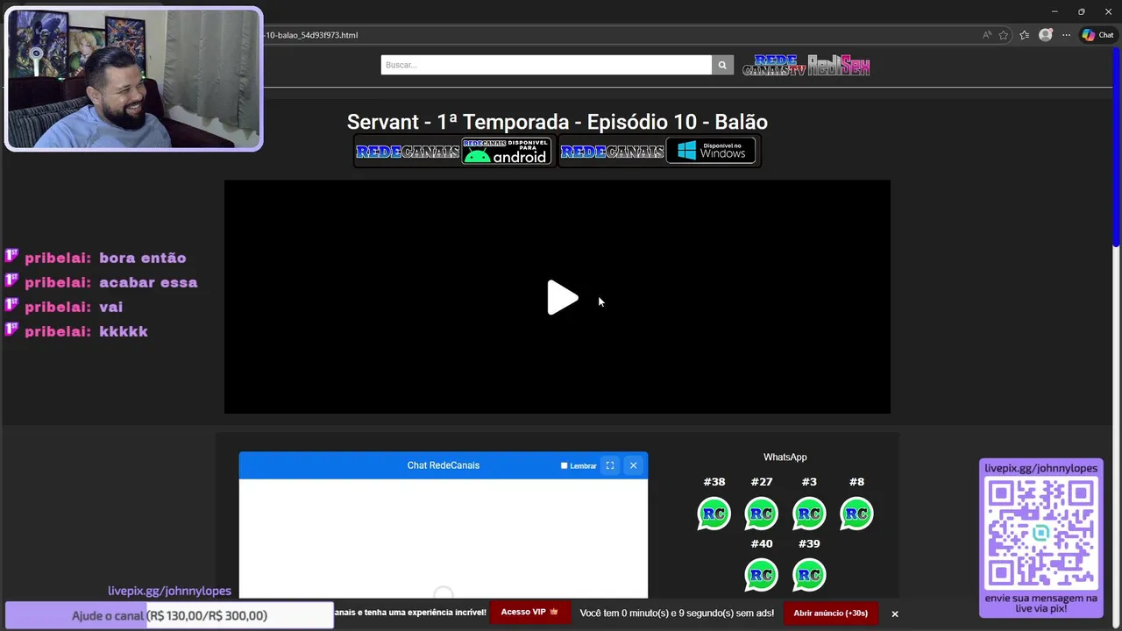Click the 'WhatsApp' section heading
1122x631 pixels.
point(785,457)
